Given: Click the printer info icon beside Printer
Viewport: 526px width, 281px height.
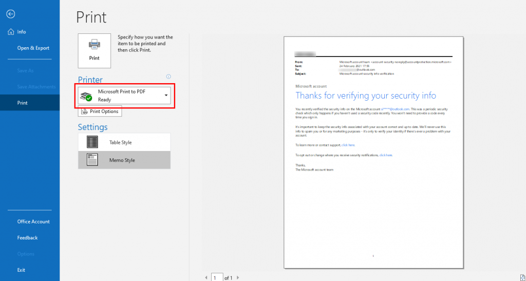Looking at the screenshot, I should coord(168,77).
